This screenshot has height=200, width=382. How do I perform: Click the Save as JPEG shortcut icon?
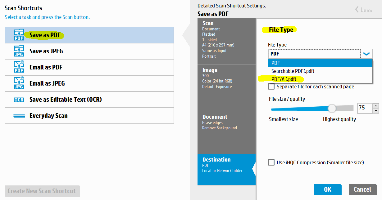[19, 51]
